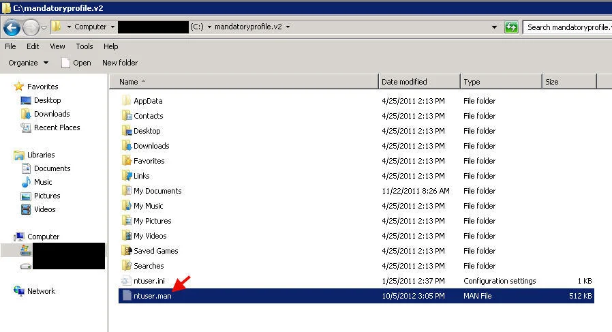Open the Edit menu

pyautogui.click(x=33, y=46)
